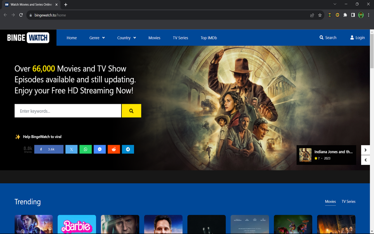This screenshot has height=234, width=374.
Task: Open the Indiana Jones slide card
Action: pyautogui.click(x=326, y=155)
